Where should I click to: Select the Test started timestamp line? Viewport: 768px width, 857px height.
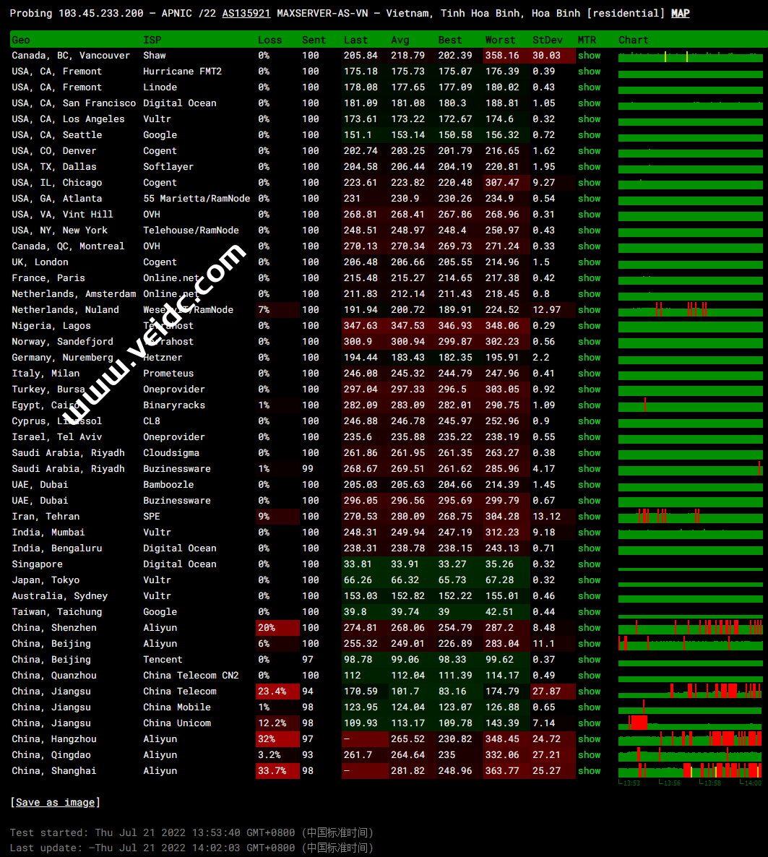pos(191,832)
